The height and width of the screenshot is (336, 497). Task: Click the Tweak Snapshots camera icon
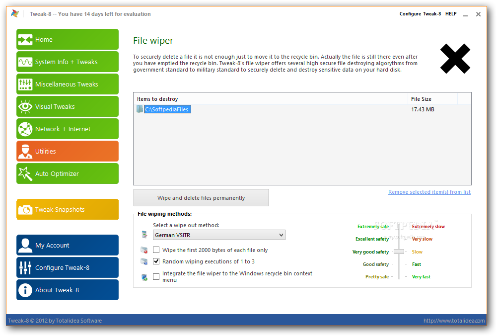tap(25, 209)
